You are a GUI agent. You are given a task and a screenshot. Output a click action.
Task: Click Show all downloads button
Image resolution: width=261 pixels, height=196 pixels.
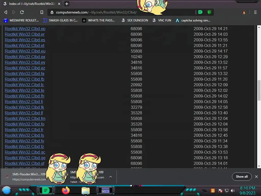point(242,177)
